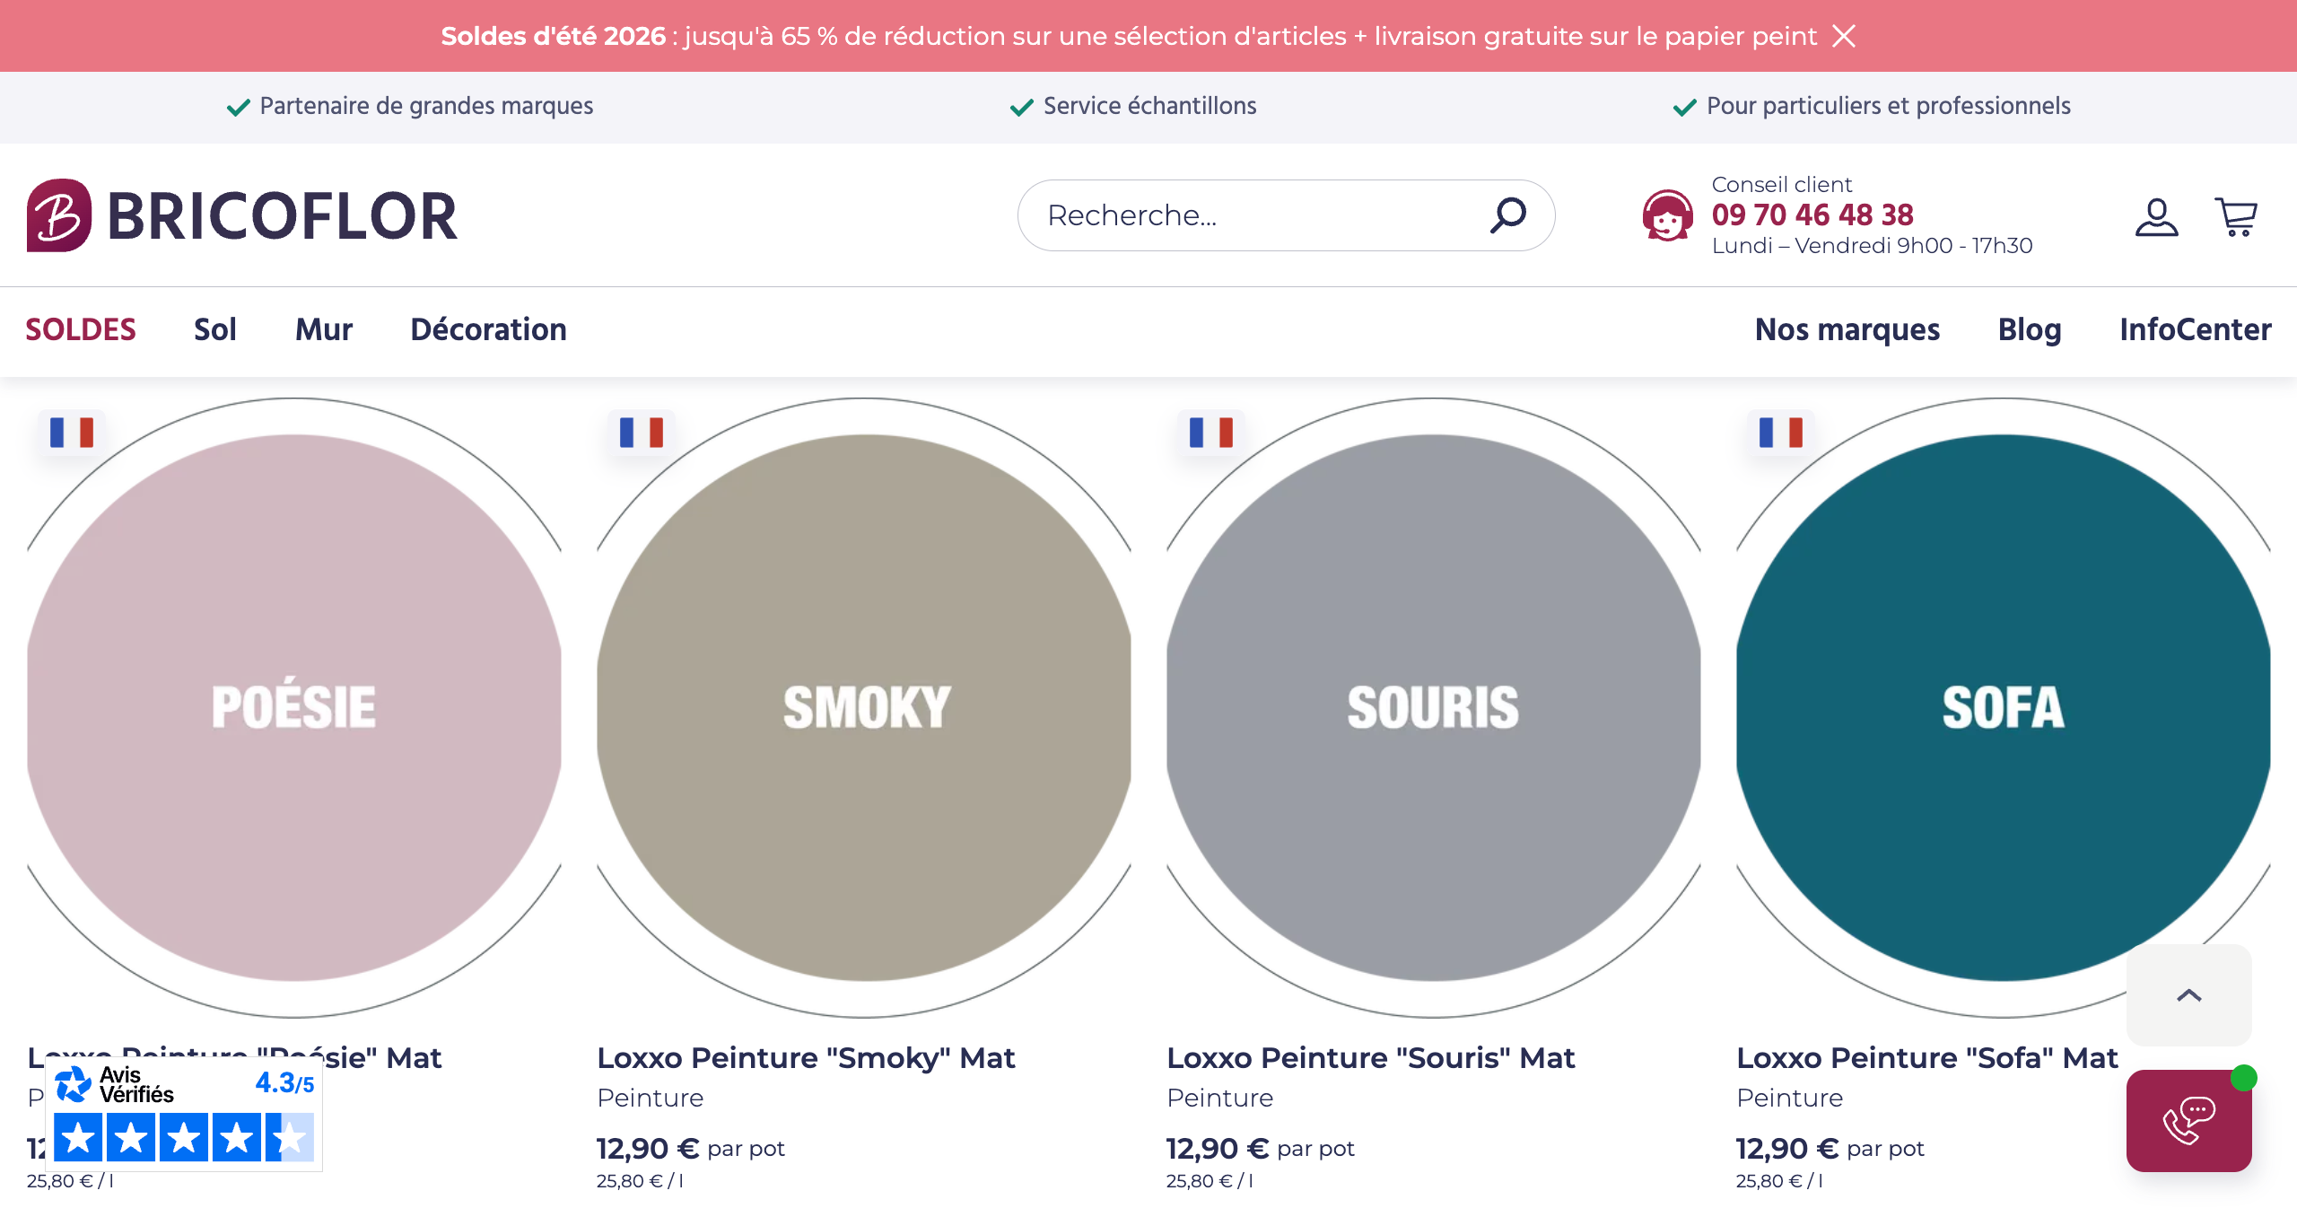Open the user account icon
This screenshot has height=1217, width=2297.
2156,217
